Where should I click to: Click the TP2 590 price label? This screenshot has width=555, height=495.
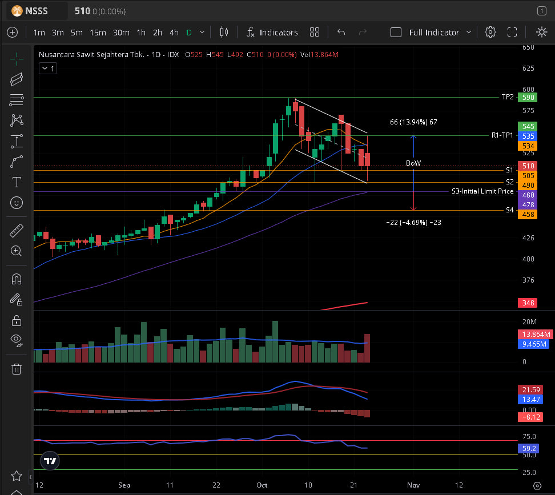pos(526,97)
